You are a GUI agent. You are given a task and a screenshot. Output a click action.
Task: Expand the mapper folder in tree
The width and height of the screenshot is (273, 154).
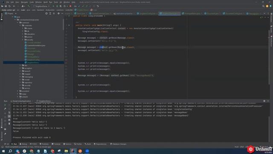[x=20, y=74]
